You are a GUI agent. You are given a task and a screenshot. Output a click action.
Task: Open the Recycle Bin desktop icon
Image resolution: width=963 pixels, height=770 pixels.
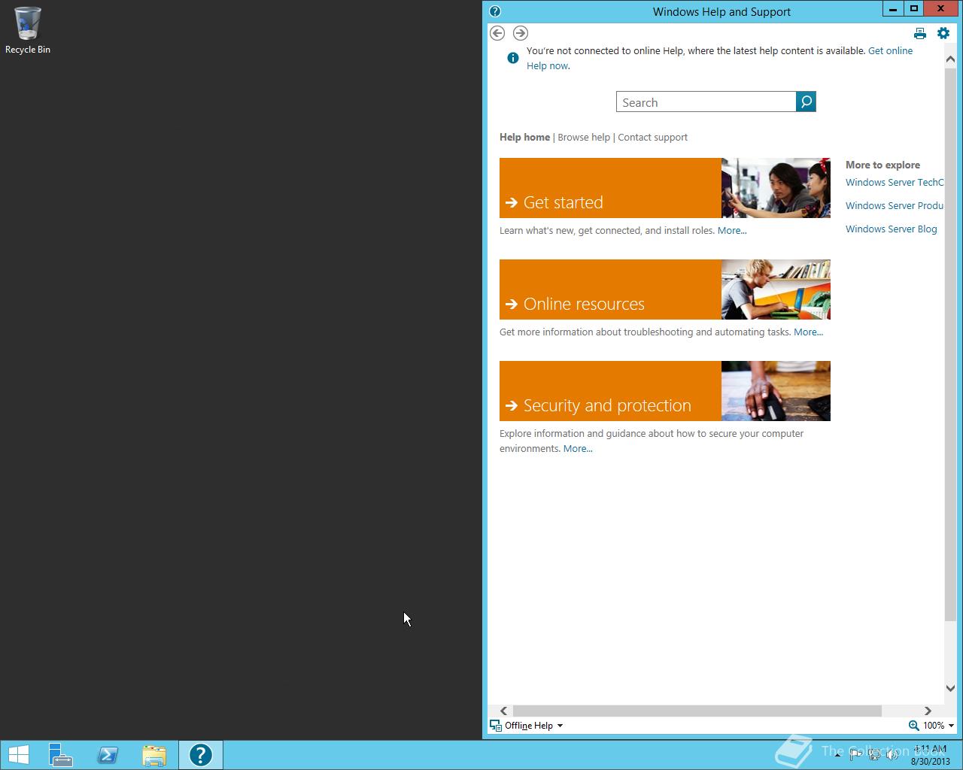pos(28,31)
